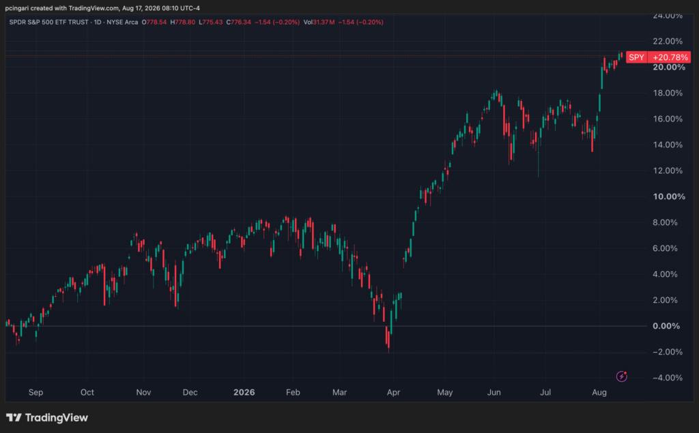Click the Jul label on time axis
This screenshot has height=433, width=699.
coord(545,393)
